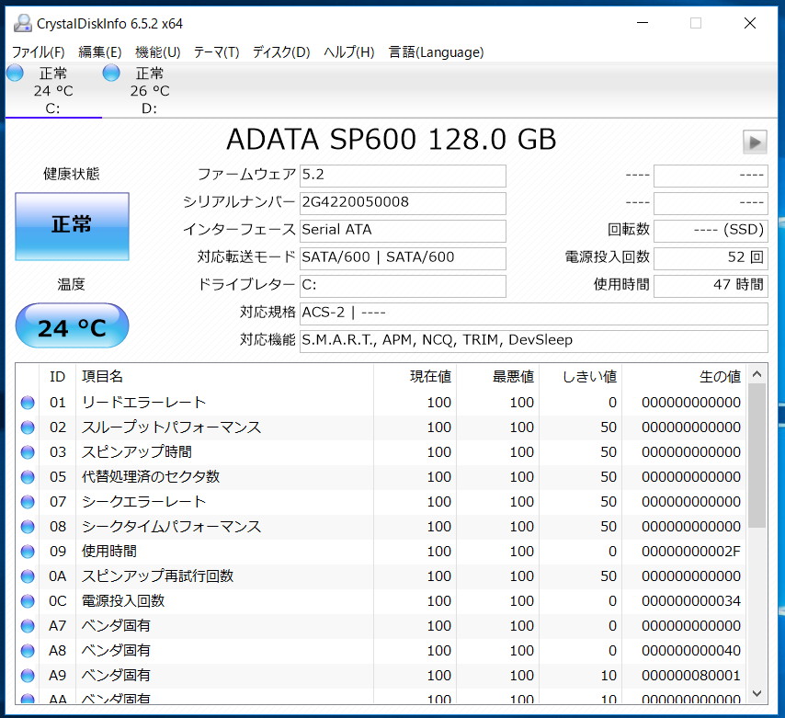Open the ファイル(F) menu
785x718 pixels.
[x=38, y=52]
